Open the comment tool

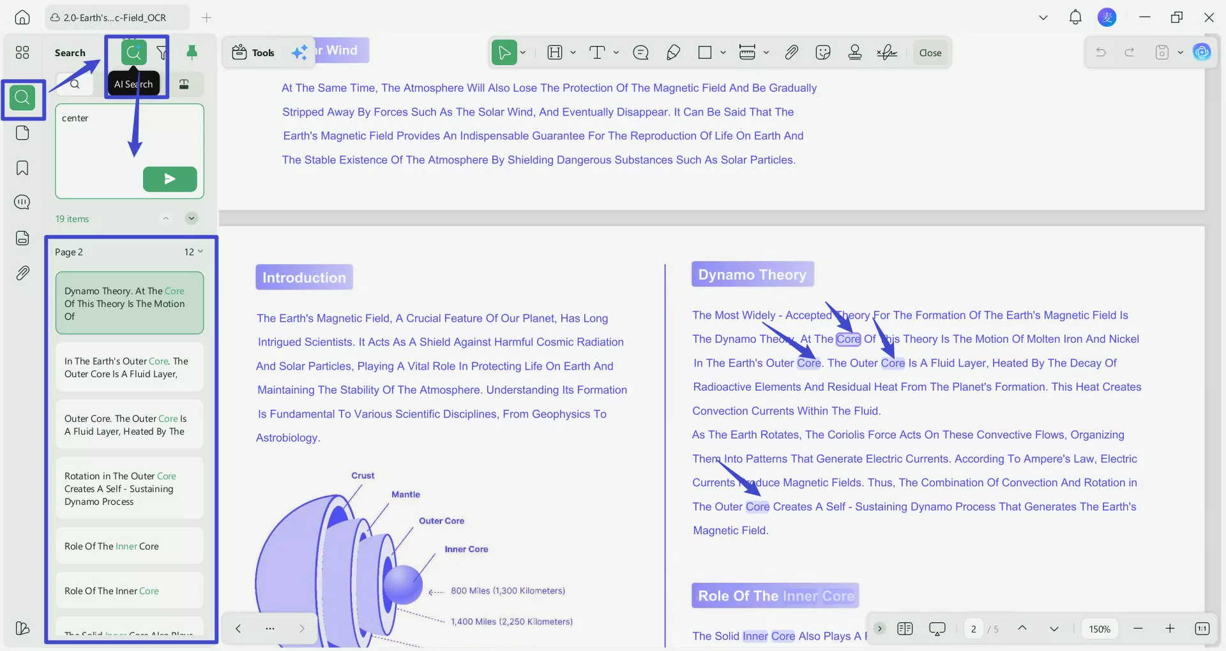tap(641, 52)
